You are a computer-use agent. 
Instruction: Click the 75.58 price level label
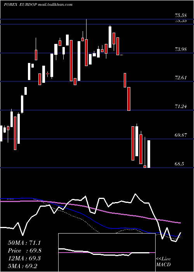[181, 16]
